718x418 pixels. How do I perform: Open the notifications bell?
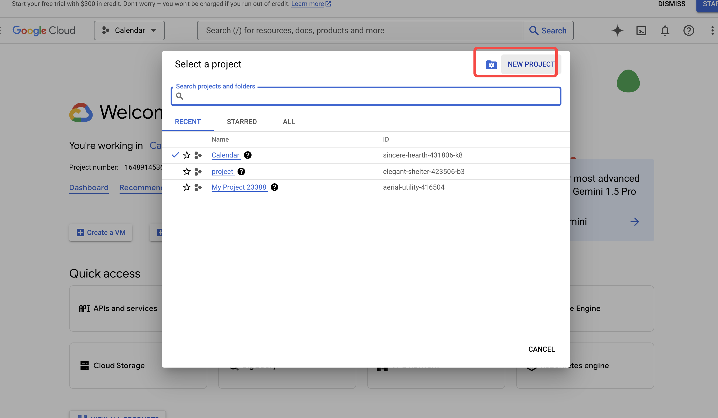tap(665, 30)
